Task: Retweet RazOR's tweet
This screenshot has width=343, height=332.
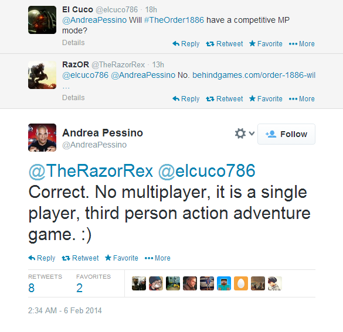Action: point(225,99)
